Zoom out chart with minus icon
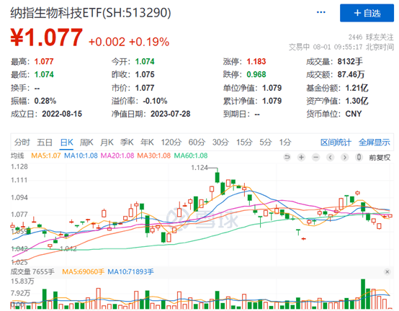Viewport: 399px width, 311px height. (315, 158)
